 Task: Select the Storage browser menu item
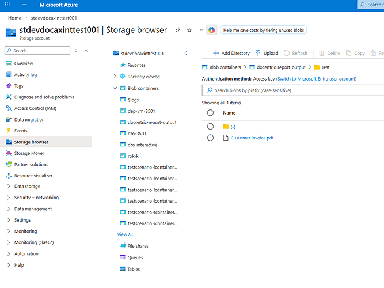46,142
